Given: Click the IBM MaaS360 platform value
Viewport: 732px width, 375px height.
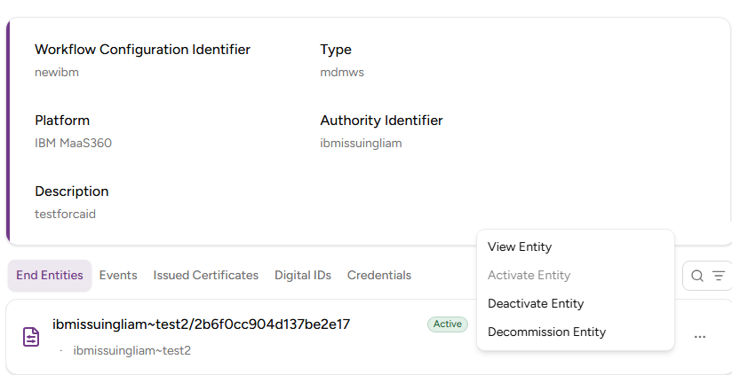Looking at the screenshot, I should pyautogui.click(x=73, y=143).
